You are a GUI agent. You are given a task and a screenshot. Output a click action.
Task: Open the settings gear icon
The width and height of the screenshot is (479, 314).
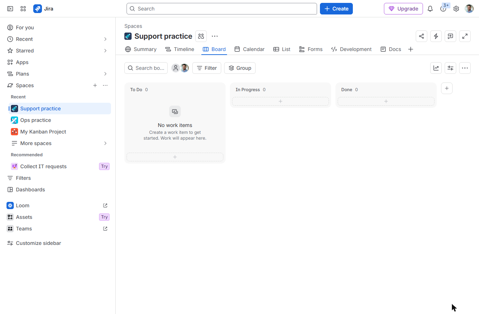click(x=456, y=9)
